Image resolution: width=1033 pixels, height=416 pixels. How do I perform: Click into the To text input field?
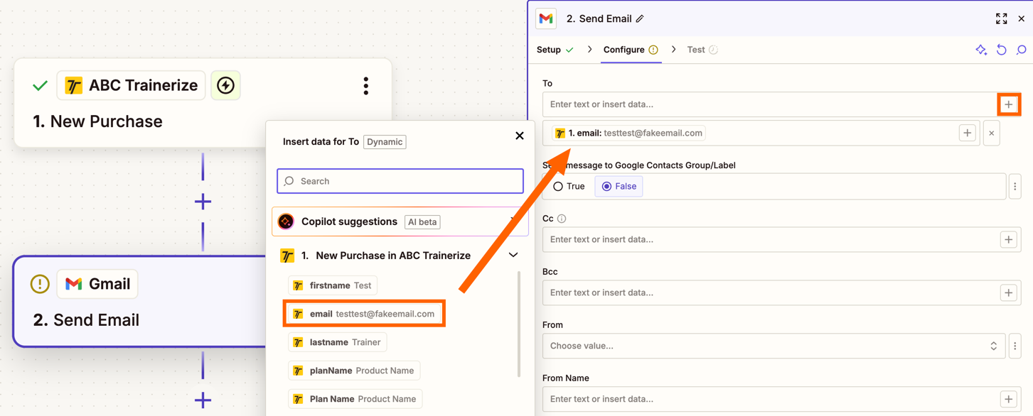[770, 104]
